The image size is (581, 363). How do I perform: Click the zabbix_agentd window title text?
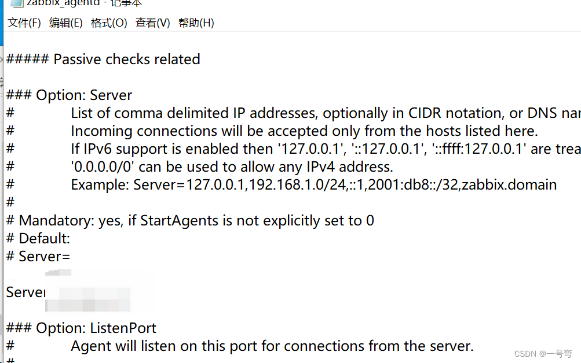coord(84,3)
